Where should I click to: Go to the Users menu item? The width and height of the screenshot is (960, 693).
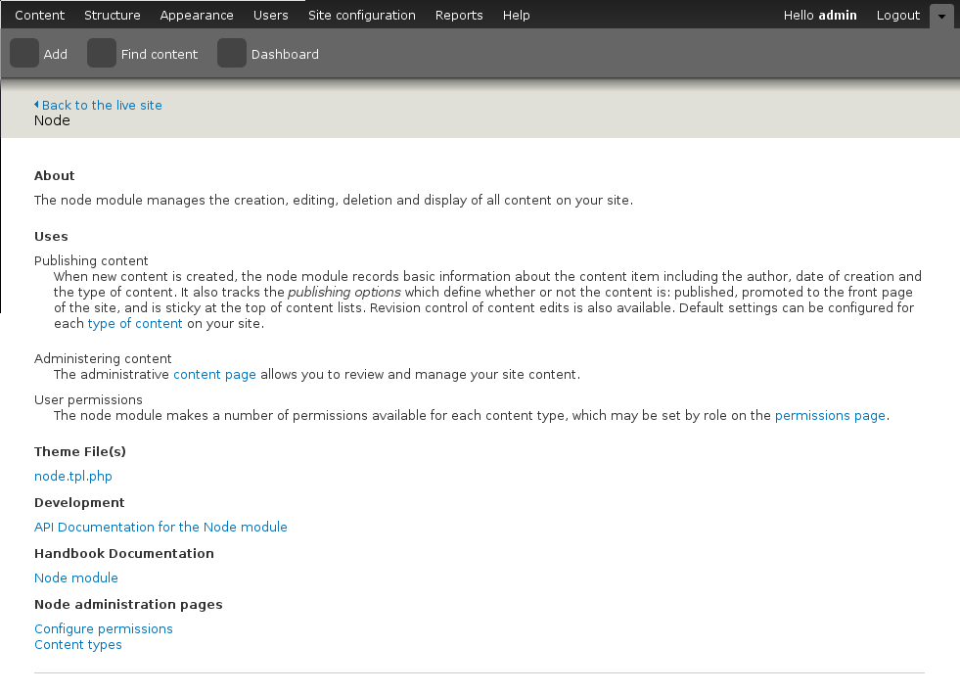(271, 15)
